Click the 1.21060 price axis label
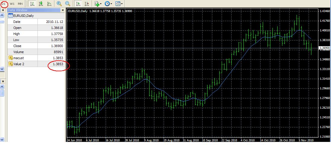Viewport: 331px width, 157px height. click(x=325, y=137)
